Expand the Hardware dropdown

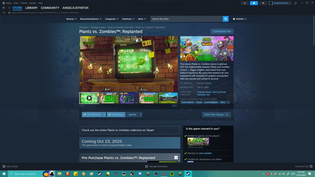click(x=128, y=19)
